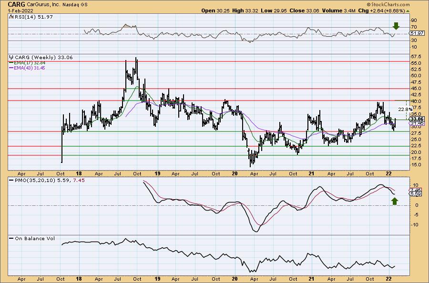Open the StockCharts.com copyright link

pos(388,4)
